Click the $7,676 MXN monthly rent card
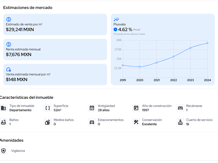The height and width of the screenshot is (163, 218). click(55, 49)
